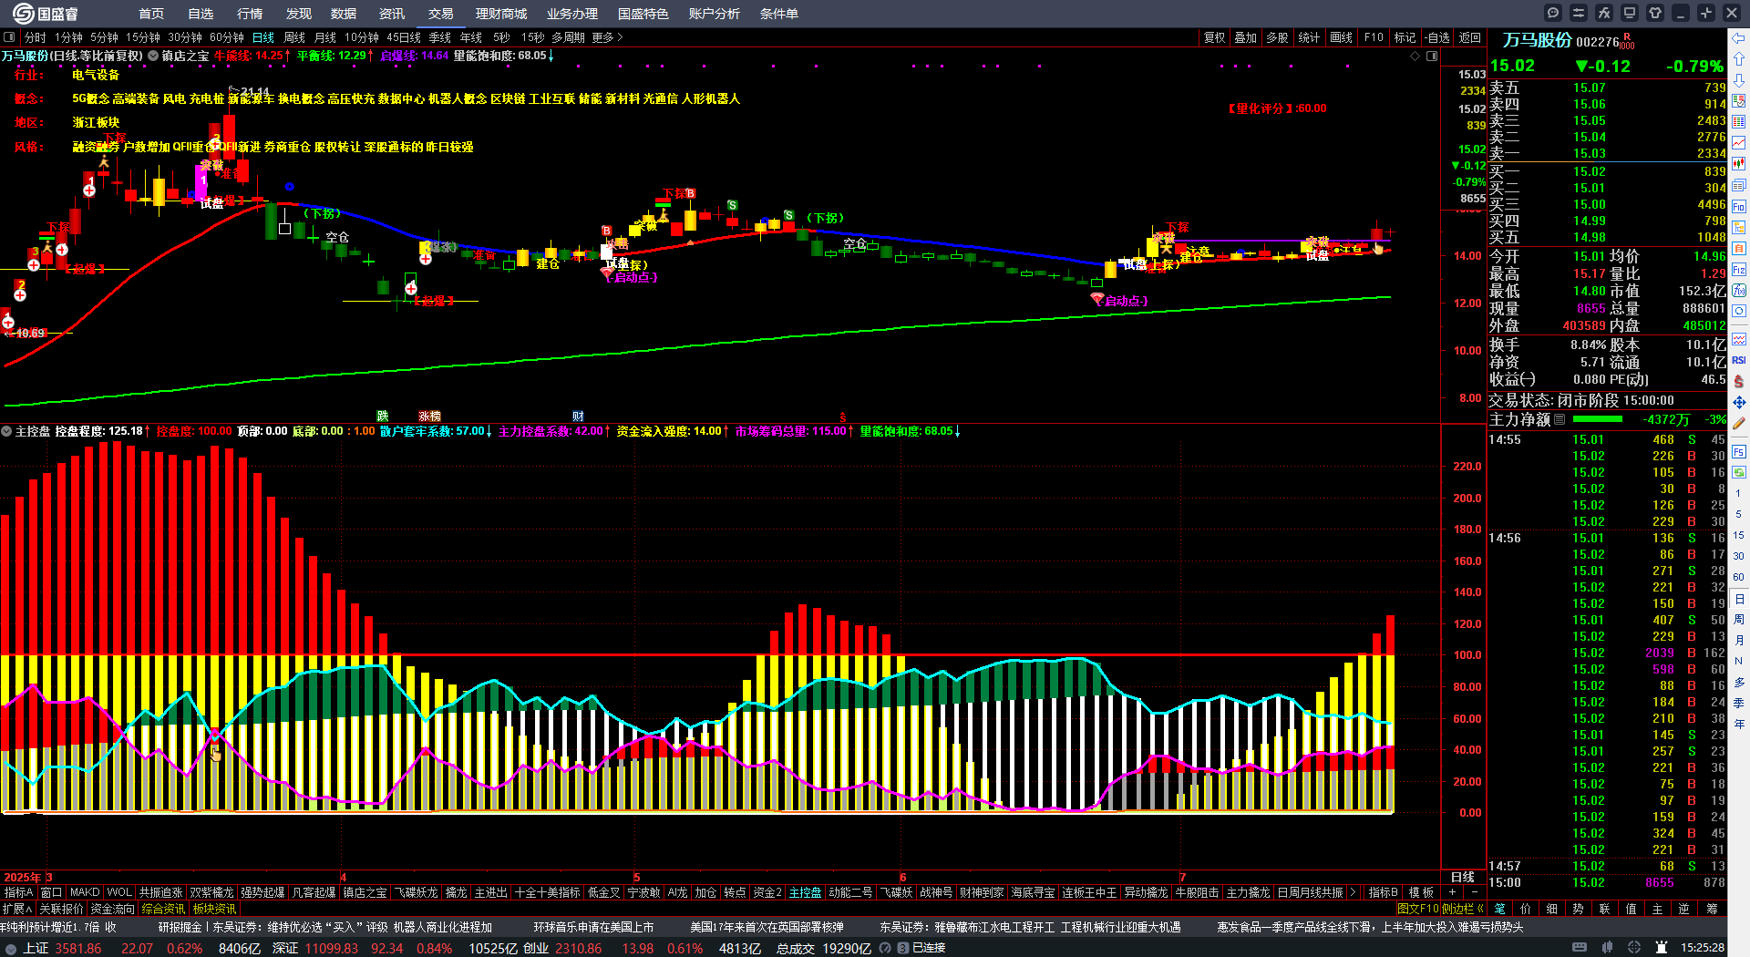
Task: Expand the 扩展 panel
Action: [x=17, y=909]
